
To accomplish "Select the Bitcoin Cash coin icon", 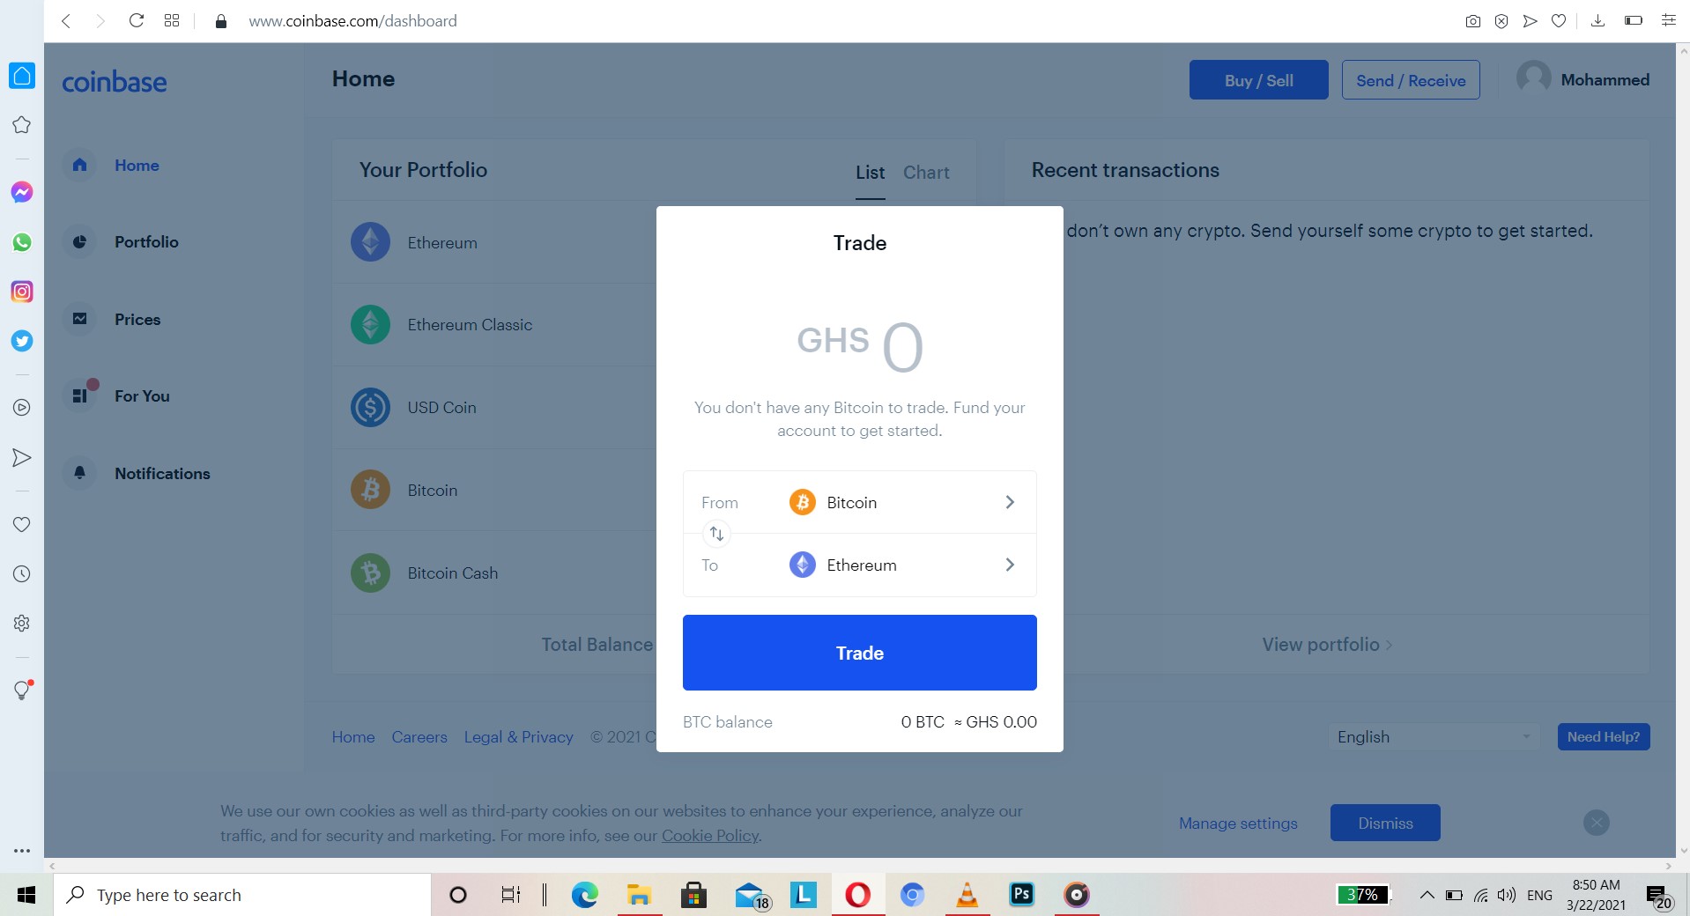I will click(370, 572).
